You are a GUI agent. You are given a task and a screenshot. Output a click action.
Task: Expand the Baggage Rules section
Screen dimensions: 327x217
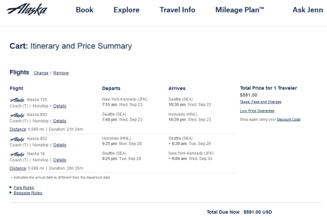click(28, 193)
